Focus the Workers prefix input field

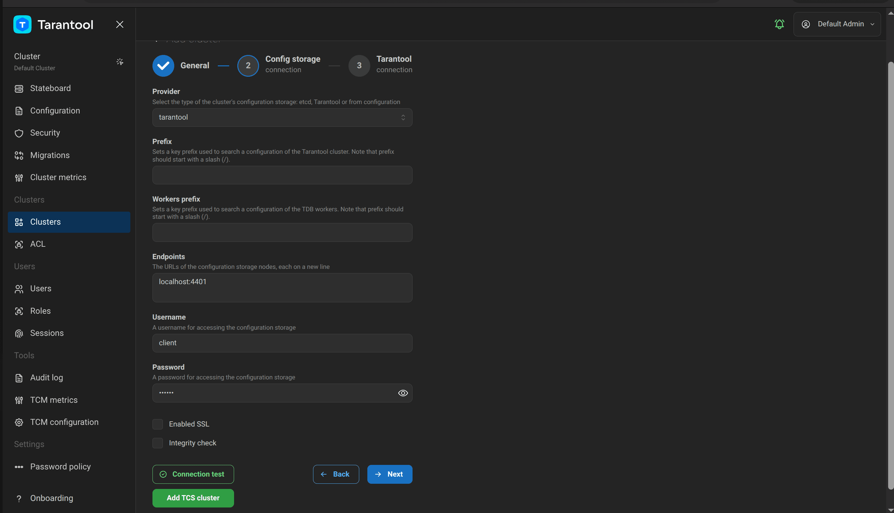pos(282,232)
